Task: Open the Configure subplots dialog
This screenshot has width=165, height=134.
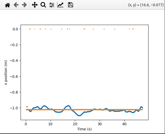Action: point(52,5)
